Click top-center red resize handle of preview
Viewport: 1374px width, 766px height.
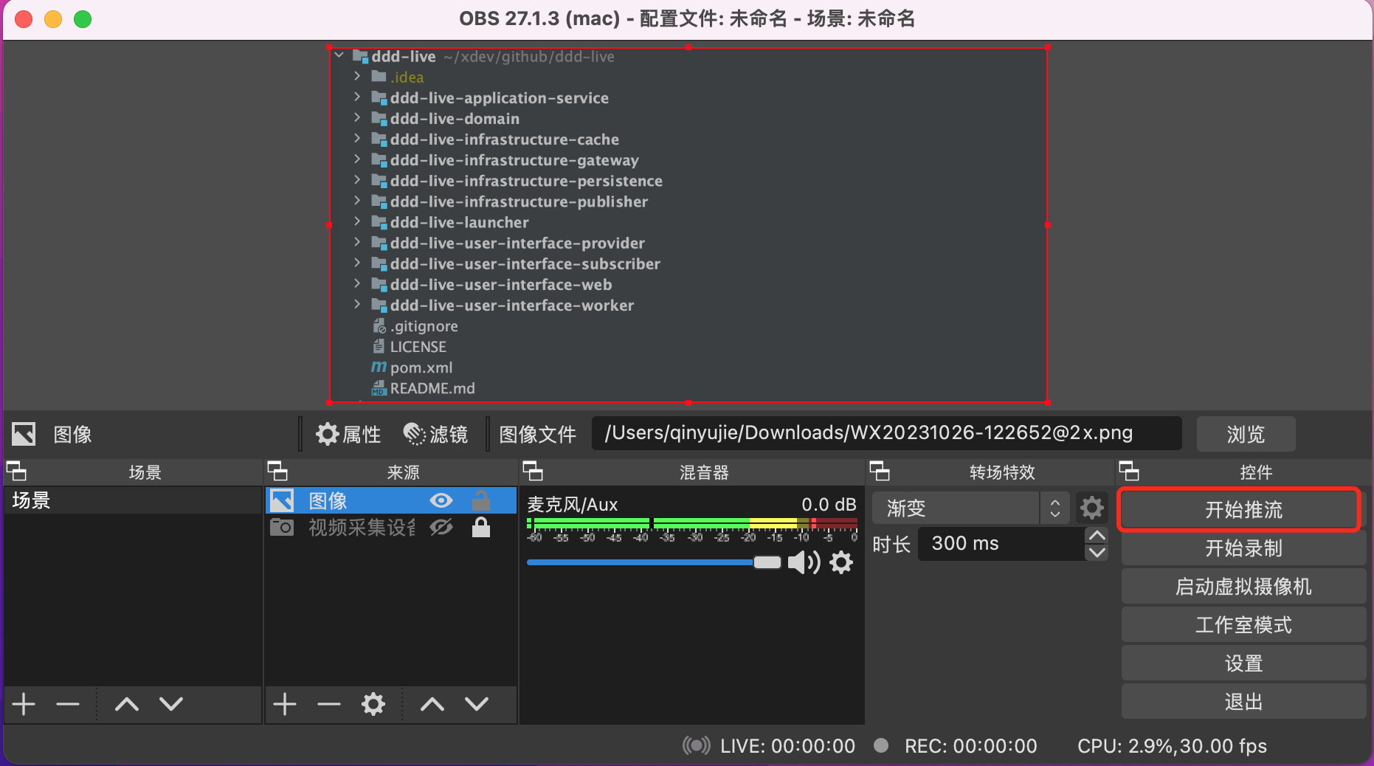coord(688,47)
